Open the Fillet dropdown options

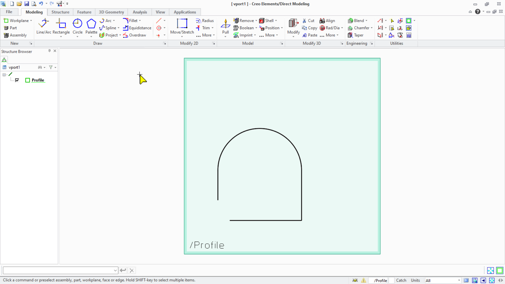click(140, 21)
